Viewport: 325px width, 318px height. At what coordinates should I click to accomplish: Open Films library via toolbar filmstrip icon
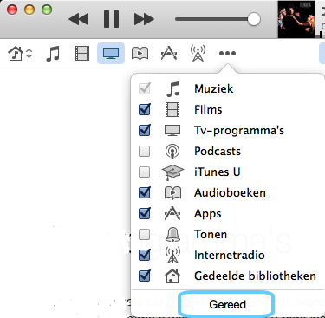tap(82, 54)
